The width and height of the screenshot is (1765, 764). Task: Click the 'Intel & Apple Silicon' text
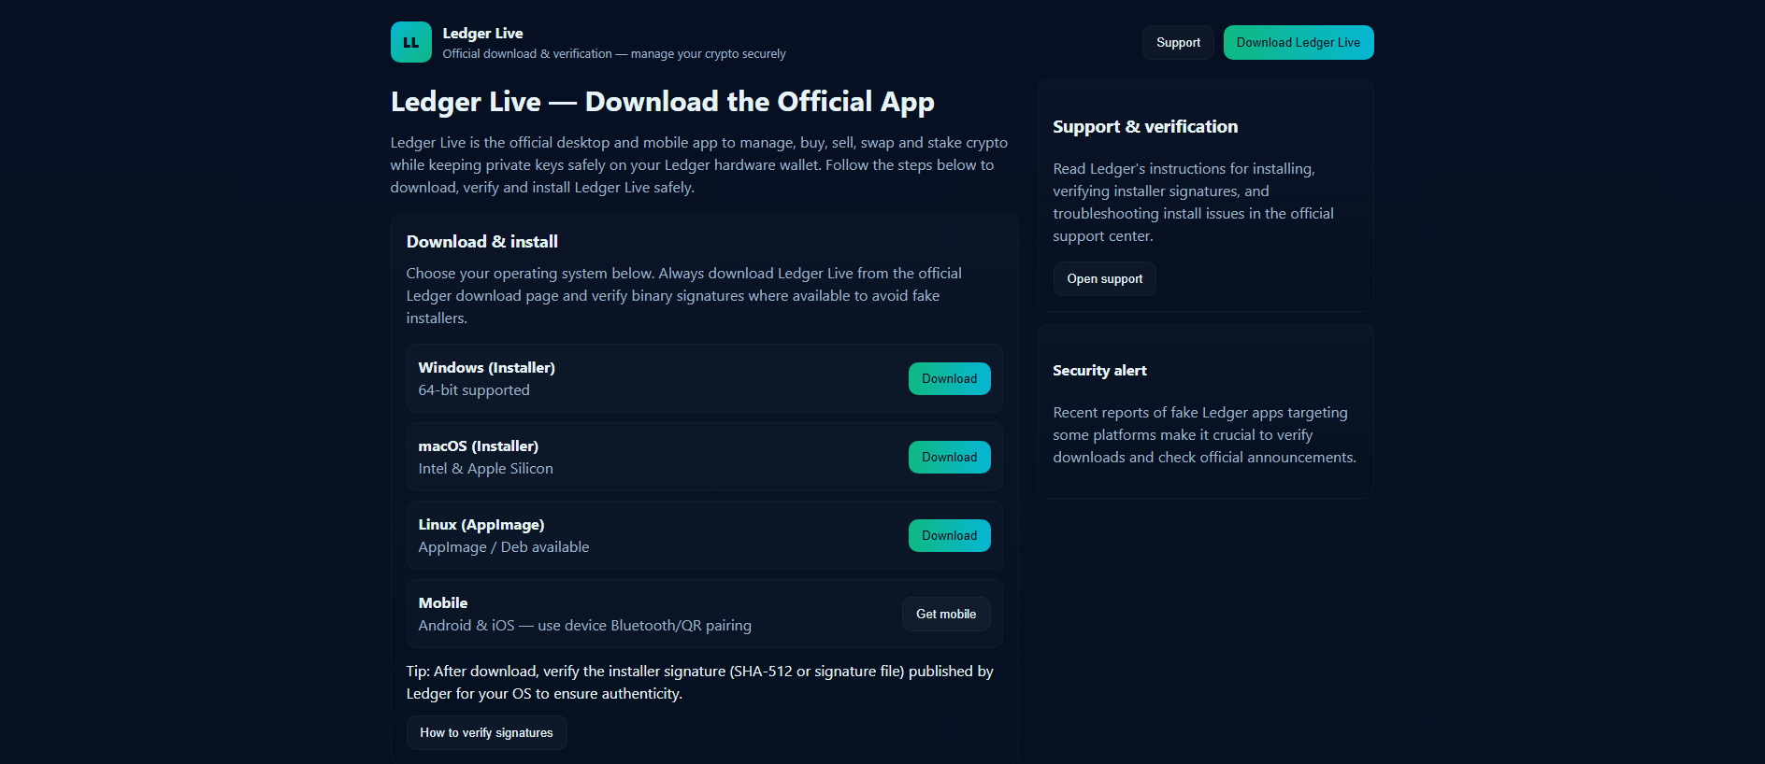coord(485,469)
